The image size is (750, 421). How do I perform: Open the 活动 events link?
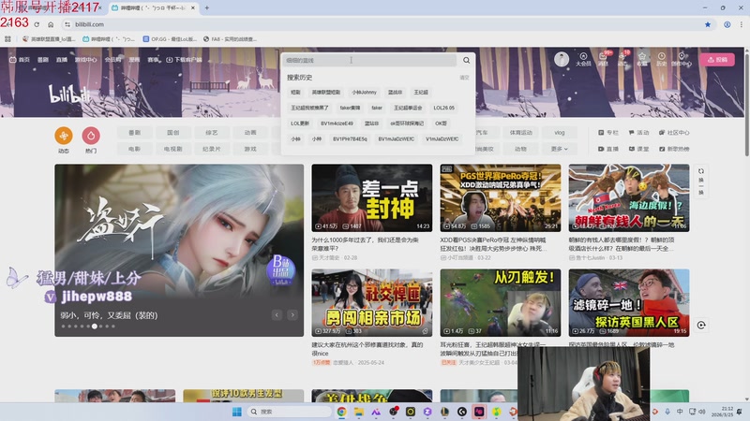pos(639,133)
